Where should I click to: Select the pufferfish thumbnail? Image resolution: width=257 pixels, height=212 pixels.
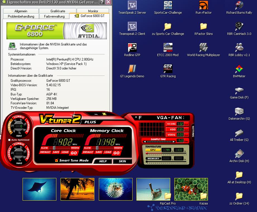tap(116, 189)
